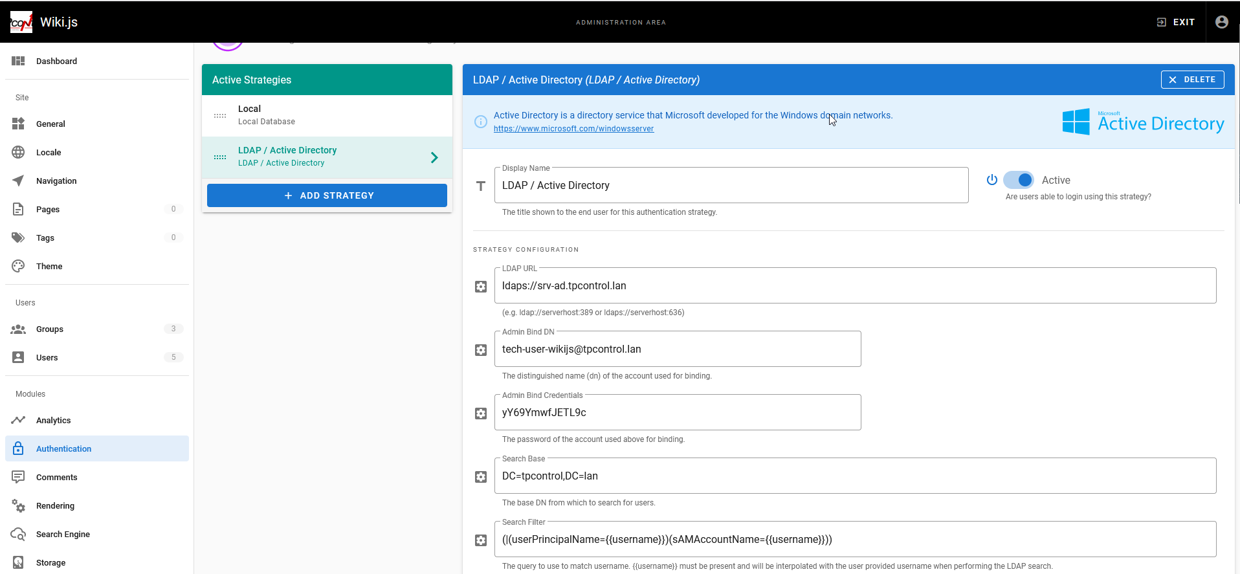Image resolution: width=1240 pixels, height=574 pixels.
Task: Go to the Groups admin page
Action: click(x=50, y=329)
